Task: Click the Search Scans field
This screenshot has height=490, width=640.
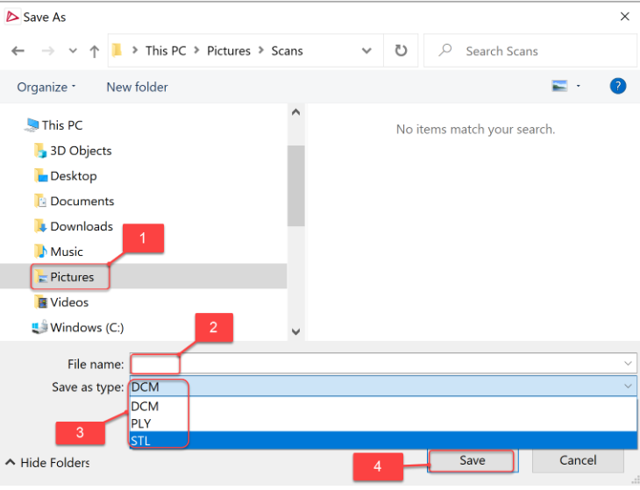Action: pyautogui.click(x=530, y=51)
